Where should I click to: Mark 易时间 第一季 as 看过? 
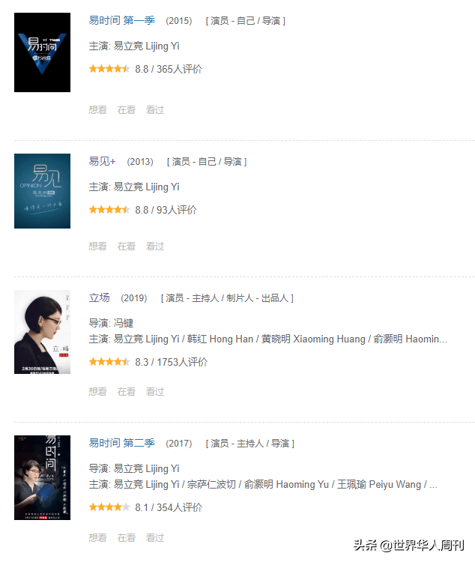tap(155, 109)
